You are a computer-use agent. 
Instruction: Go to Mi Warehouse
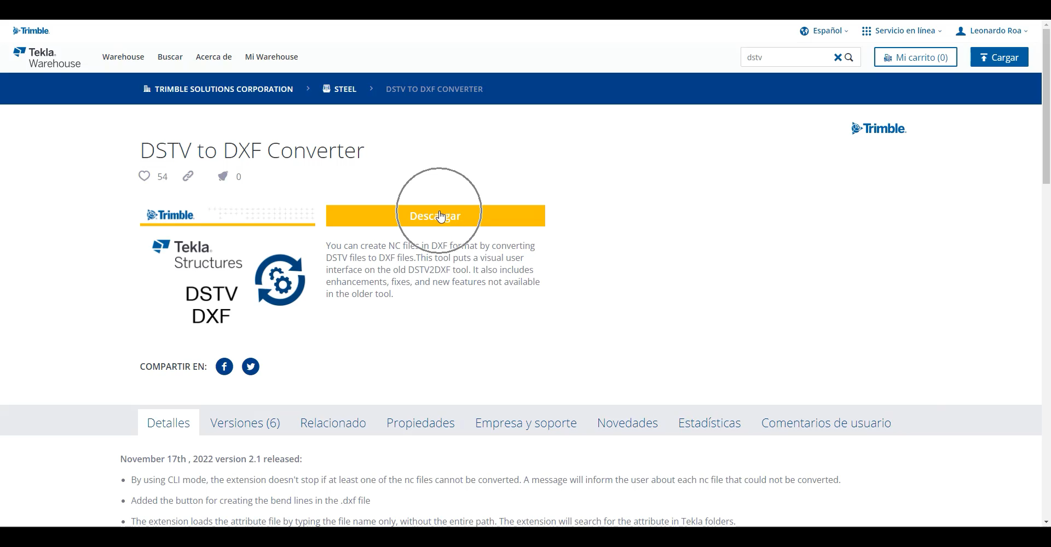coord(272,57)
